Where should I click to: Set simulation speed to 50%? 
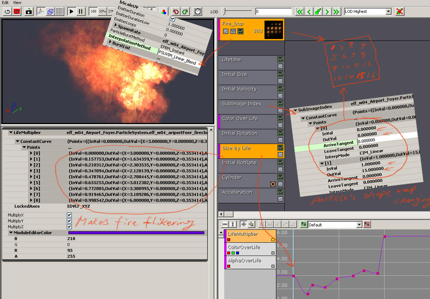102,11
